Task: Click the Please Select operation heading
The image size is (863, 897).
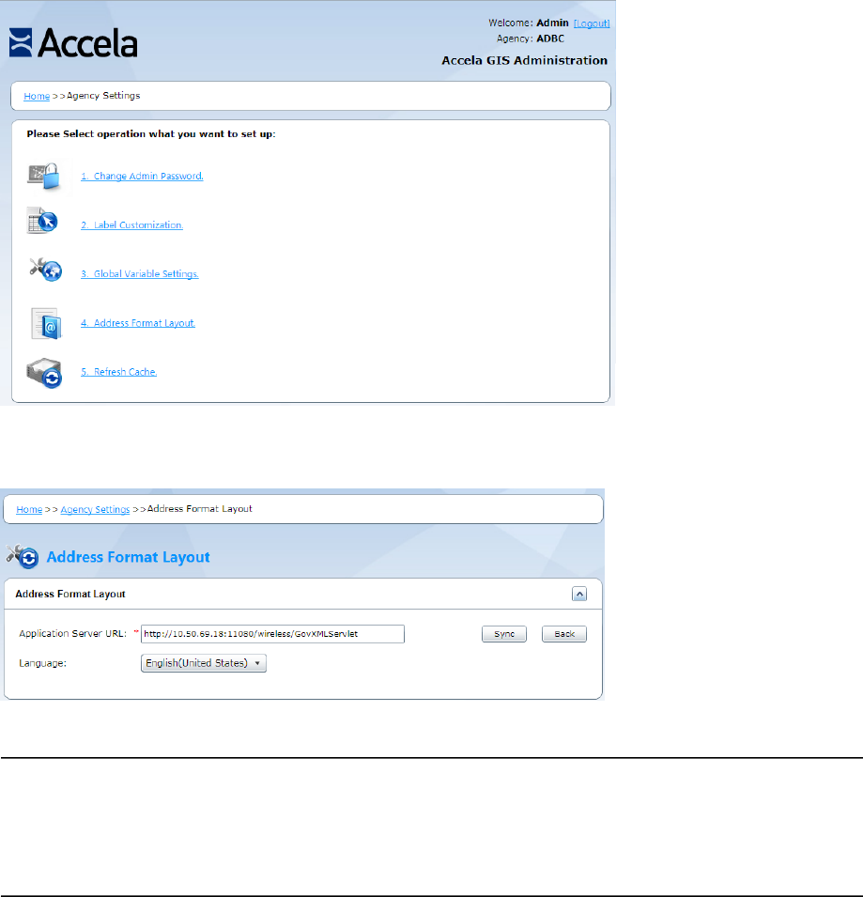Action: coord(151,134)
